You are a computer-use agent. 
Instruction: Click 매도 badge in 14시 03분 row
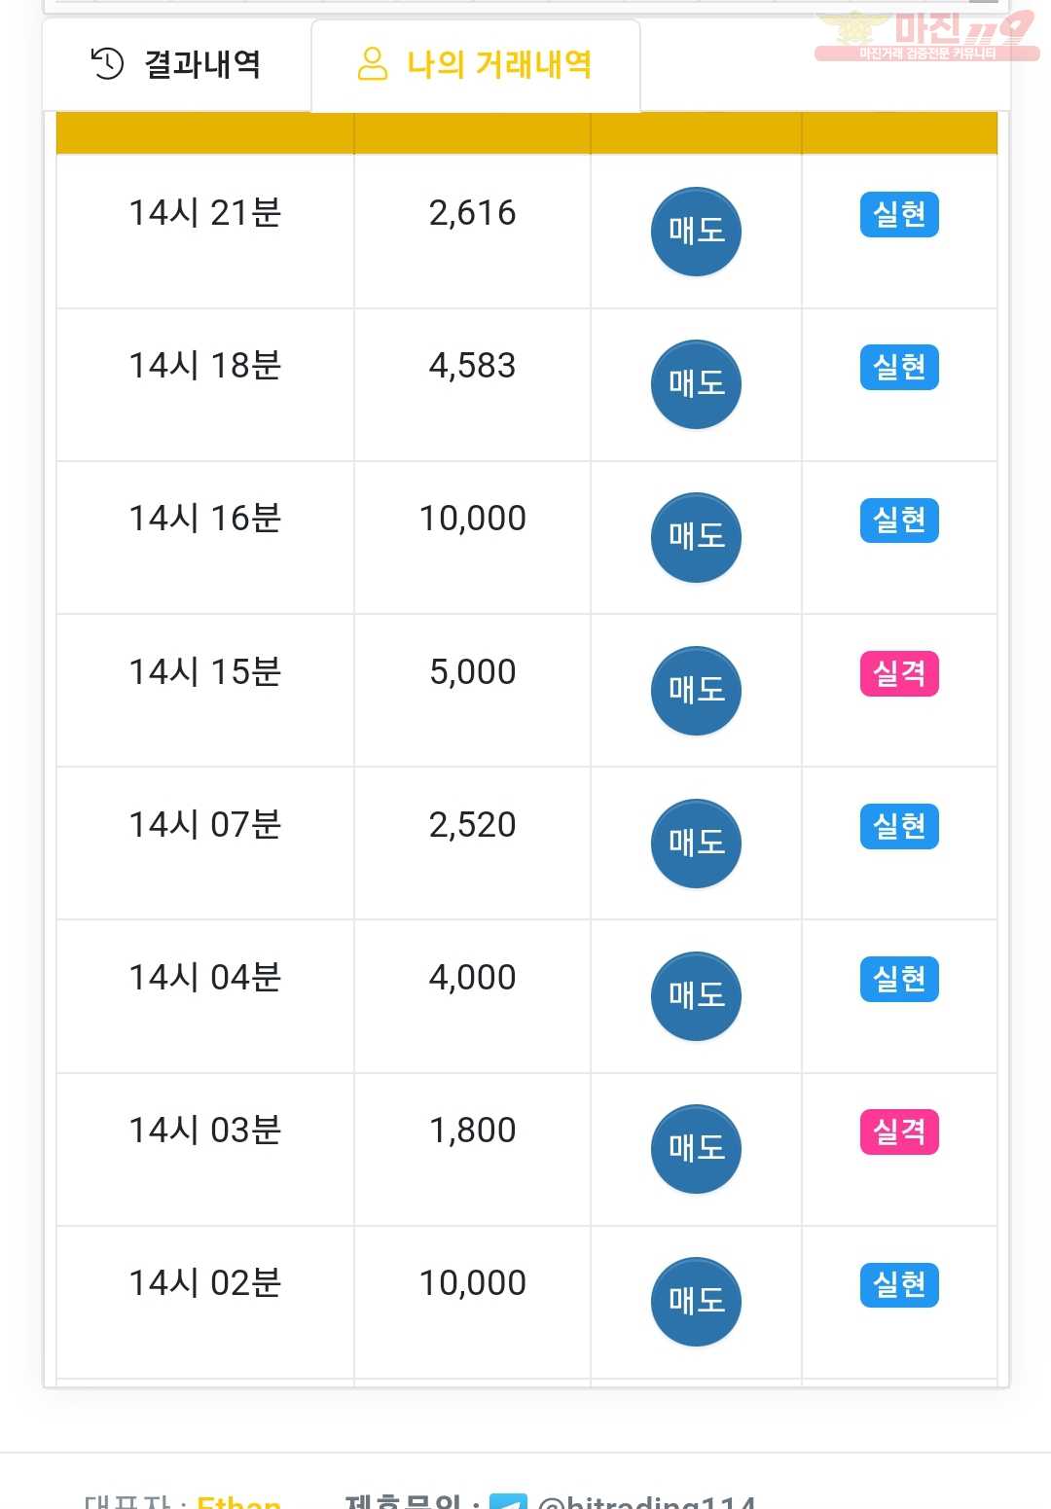pos(696,1149)
